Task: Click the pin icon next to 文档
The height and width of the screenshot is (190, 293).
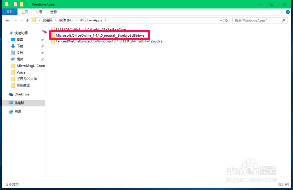Action: pos(42,53)
